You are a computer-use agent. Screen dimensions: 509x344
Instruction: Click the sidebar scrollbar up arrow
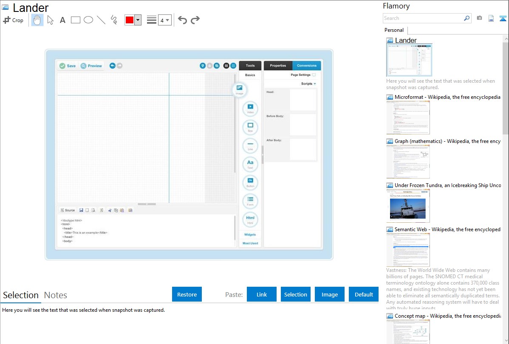tap(506, 39)
